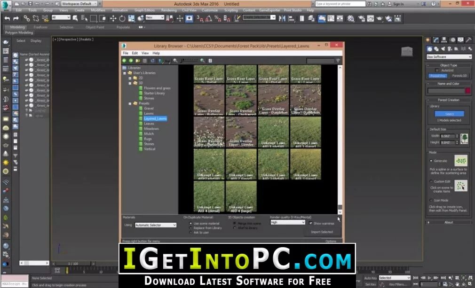Toggle the Show warnings checkbox
This screenshot has width=475, height=288.
tap(310, 223)
